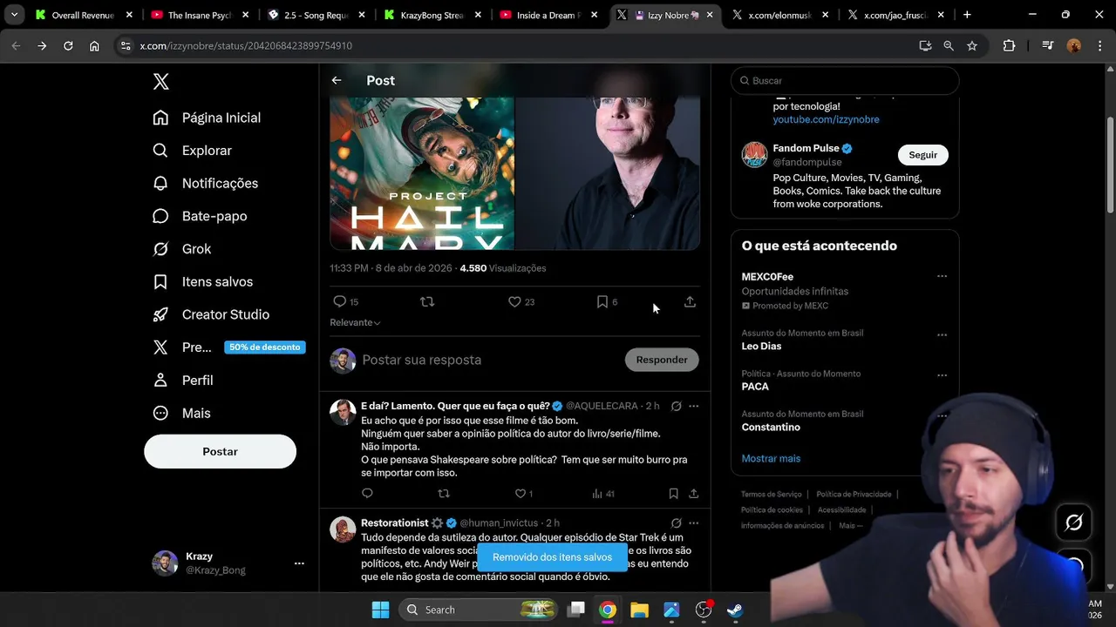The image size is (1116, 627).
Task: Open a new browser tab
Action: click(967, 15)
